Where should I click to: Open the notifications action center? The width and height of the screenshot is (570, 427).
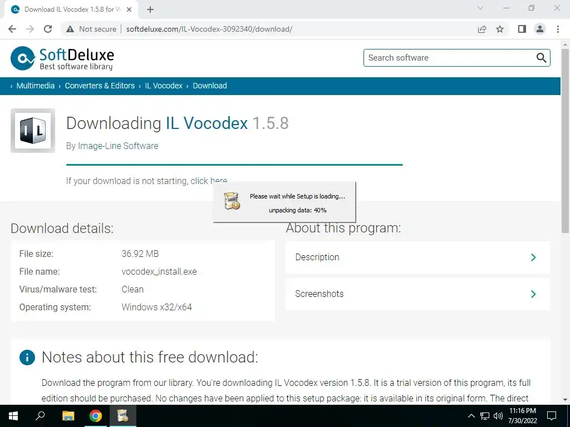[552, 416]
